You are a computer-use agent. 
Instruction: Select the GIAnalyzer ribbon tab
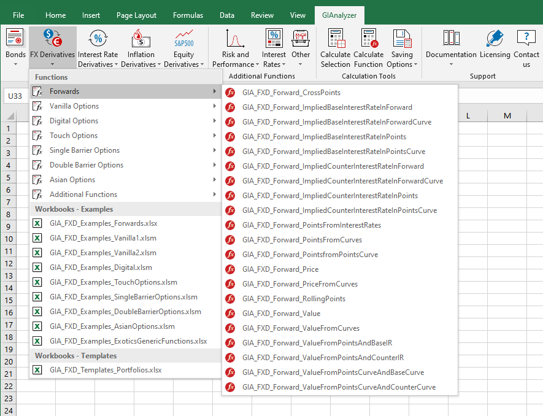point(339,15)
